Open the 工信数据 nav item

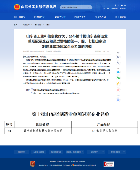click(x=120, y=17)
